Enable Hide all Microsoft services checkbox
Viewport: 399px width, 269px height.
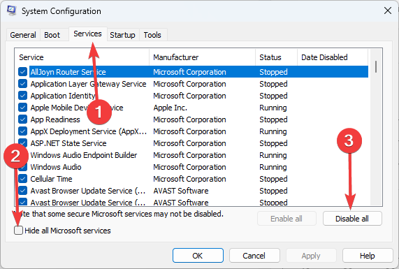click(x=19, y=231)
